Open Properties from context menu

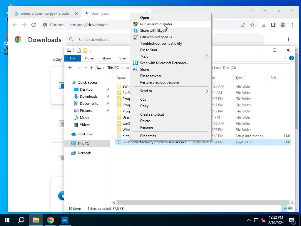tap(171, 136)
